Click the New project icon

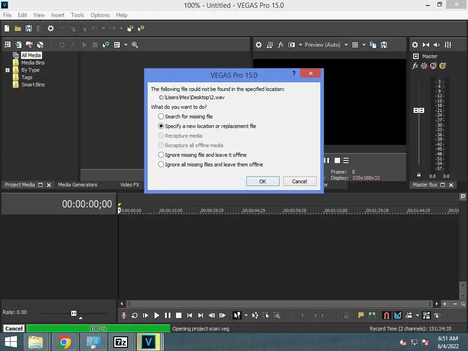click(x=7, y=28)
